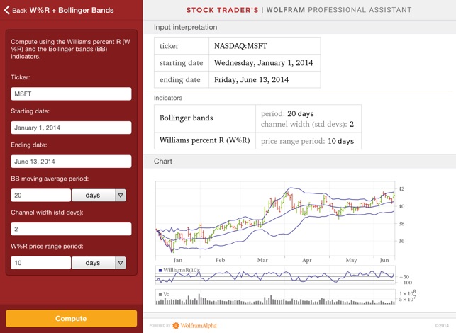The width and height of the screenshot is (456, 333).
Task: Click the Bollinger bands indicator row label
Action: pos(205,118)
